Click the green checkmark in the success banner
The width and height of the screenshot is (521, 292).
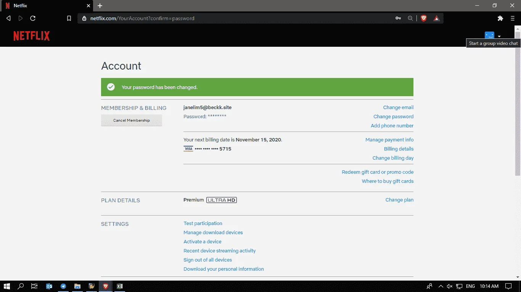click(111, 87)
